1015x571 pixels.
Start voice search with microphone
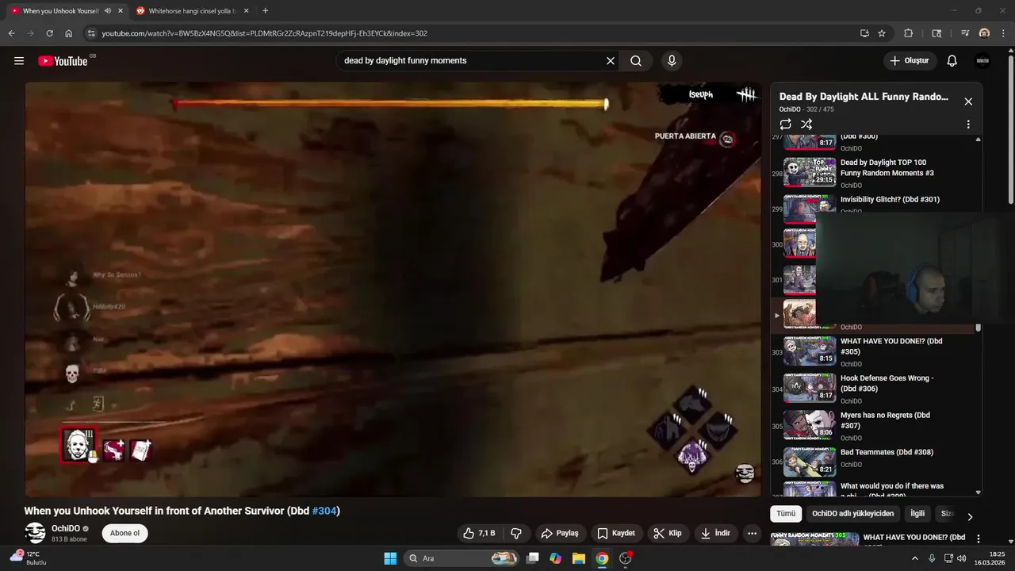pos(672,60)
